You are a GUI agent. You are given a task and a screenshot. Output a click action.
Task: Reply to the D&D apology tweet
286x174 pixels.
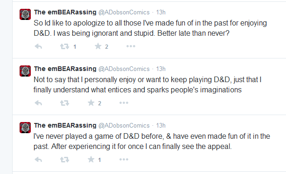pyautogui.click(x=38, y=46)
